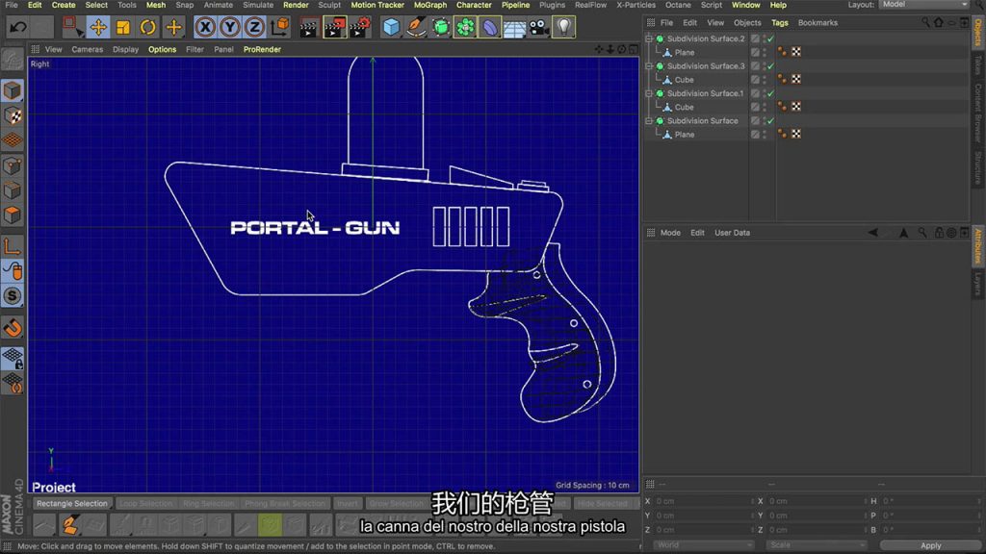Toggle layer box of Subdivision Surface.2

coord(755,38)
